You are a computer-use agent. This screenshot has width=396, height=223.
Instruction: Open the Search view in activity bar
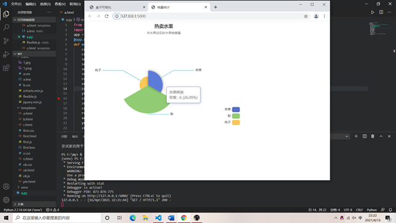(6, 27)
